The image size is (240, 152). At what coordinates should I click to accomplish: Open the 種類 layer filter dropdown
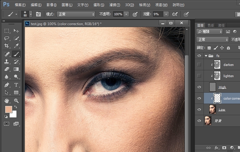click(x=210, y=32)
